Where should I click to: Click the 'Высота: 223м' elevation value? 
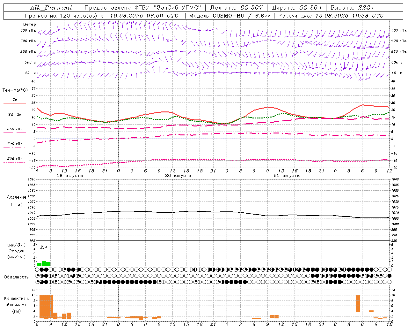pyautogui.click(x=352, y=8)
